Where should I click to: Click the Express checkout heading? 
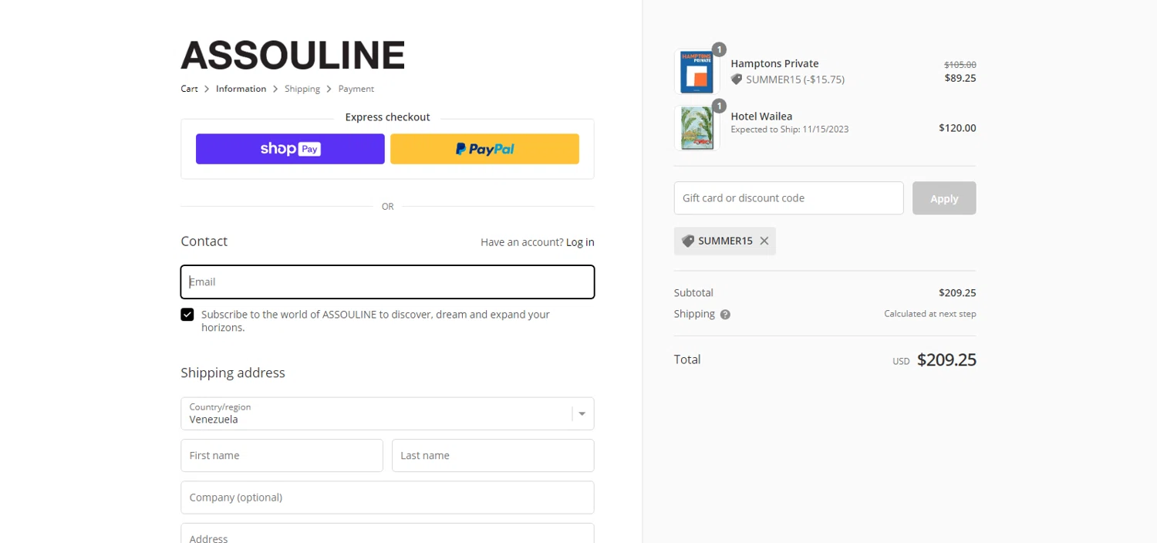pos(387,117)
